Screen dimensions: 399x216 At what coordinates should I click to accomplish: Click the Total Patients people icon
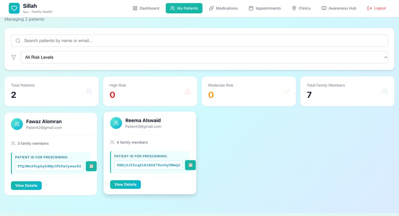tap(89, 92)
